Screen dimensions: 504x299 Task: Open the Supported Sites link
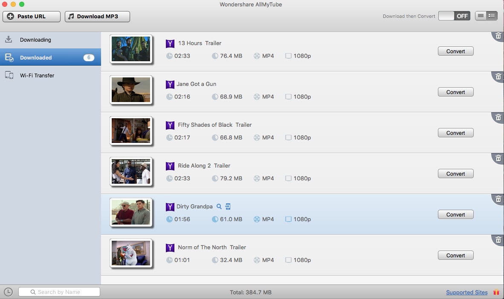coord(467,292)
